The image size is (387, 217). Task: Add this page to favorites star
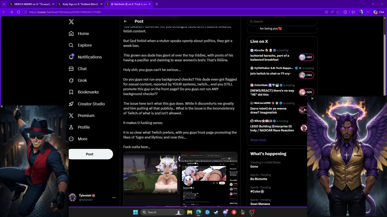point(338,12)
